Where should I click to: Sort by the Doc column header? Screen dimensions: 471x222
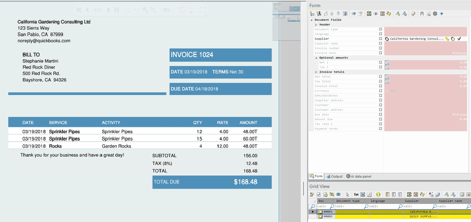click(325, 201)
